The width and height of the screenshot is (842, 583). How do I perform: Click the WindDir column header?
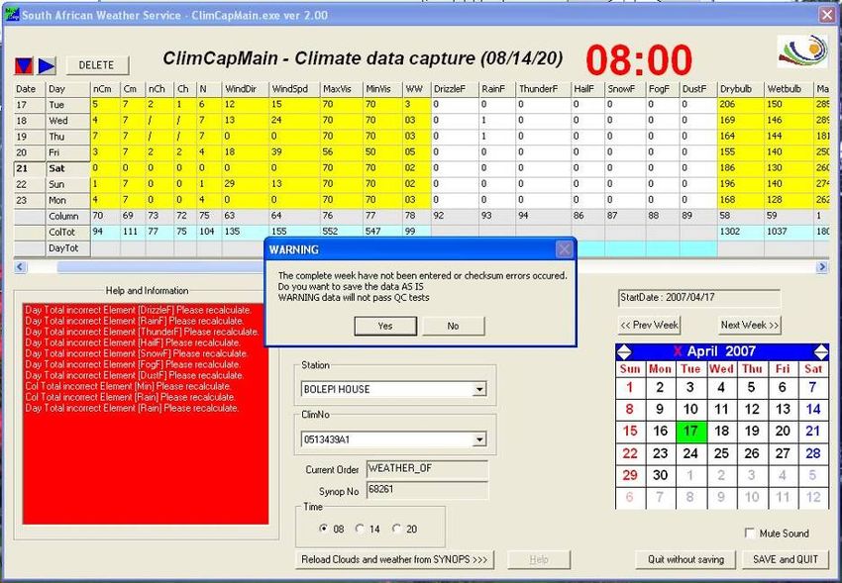(245, 89)
